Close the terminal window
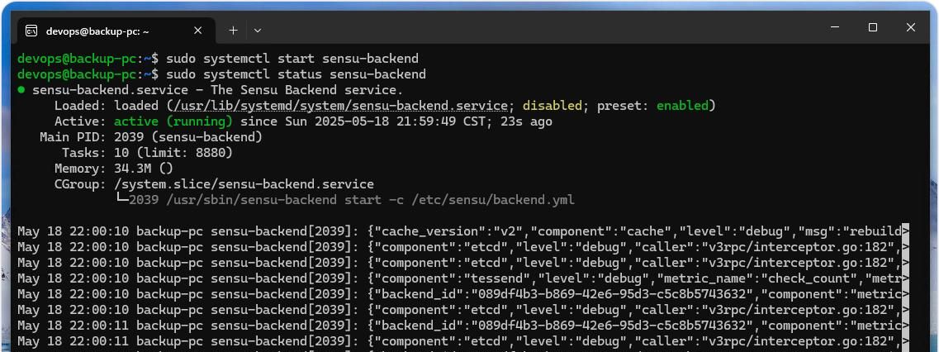The image size is (939, 352). pyautogui.click(x=911, y=27)
